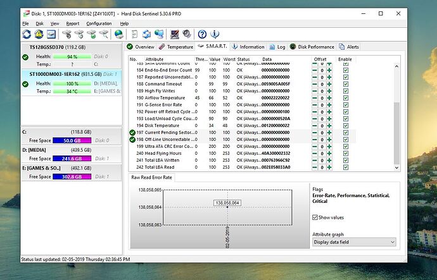Click the document report toolbar icon
This screenshot has height=280, width=437.
coord(134,34)
